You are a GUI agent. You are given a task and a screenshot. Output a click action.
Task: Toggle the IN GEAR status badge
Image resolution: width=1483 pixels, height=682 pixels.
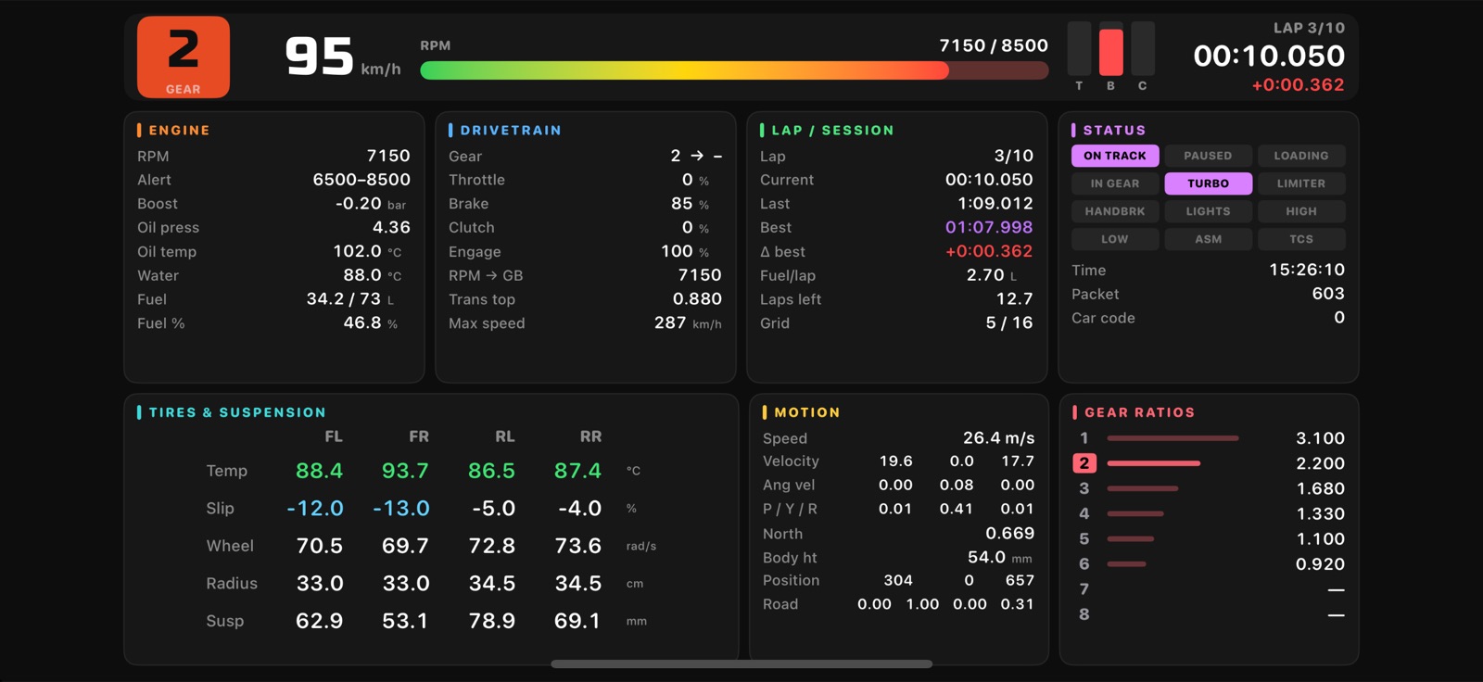(1115, 183)
